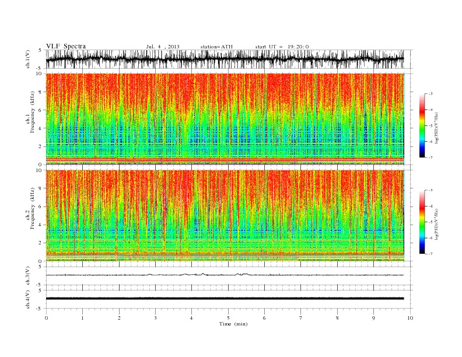Click the ch.3 voltage trace line
Viewport: 462px width, 357px height.
pos(225,275)
